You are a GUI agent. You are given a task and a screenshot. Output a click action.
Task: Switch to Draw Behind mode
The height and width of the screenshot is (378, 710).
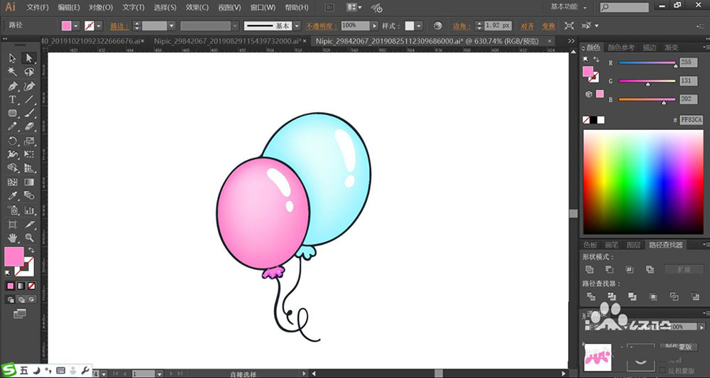tap(21, 300)
